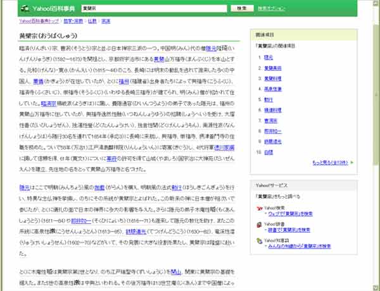Click the green arrow beside もっと見る
The height and width of the screenshot is (291, 380).
click(x=352, y=163)
